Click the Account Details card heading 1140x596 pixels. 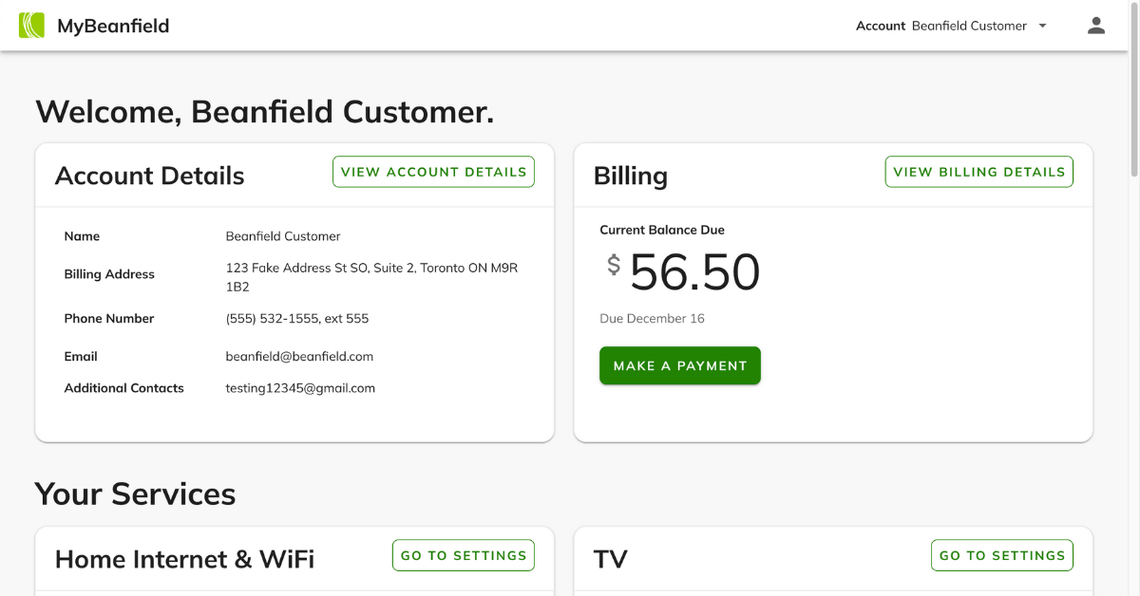tap(149, 176)
